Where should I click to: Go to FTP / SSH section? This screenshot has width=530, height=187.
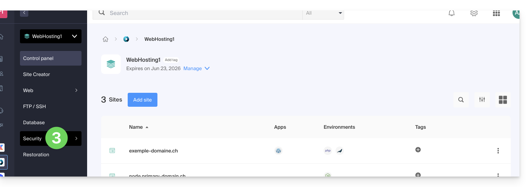[34, 106]
